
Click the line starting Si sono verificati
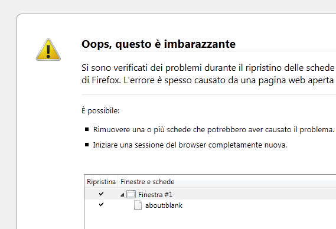point(208,68)
